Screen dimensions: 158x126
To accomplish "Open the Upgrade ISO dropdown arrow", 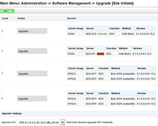I will [63, 122].
